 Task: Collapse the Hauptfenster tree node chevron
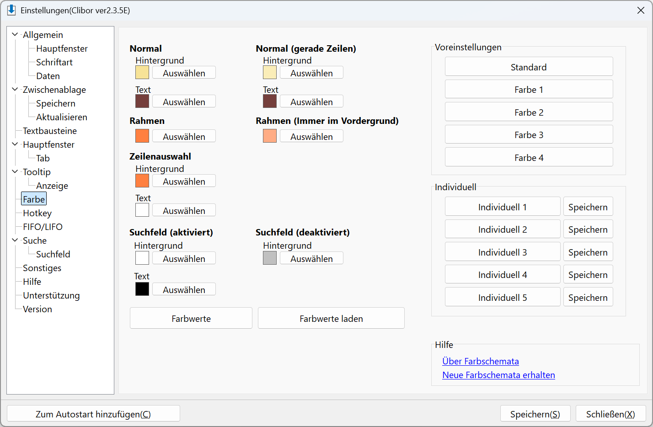(x=15, y=144)
